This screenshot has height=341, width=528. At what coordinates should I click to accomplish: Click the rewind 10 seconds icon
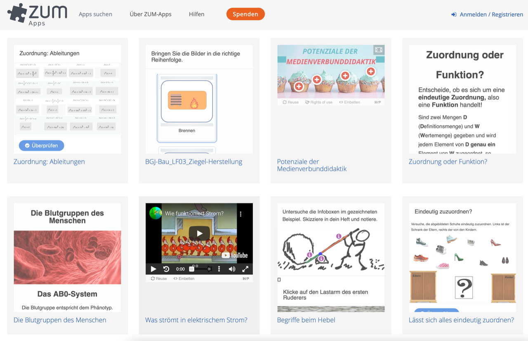coord(166,269)
